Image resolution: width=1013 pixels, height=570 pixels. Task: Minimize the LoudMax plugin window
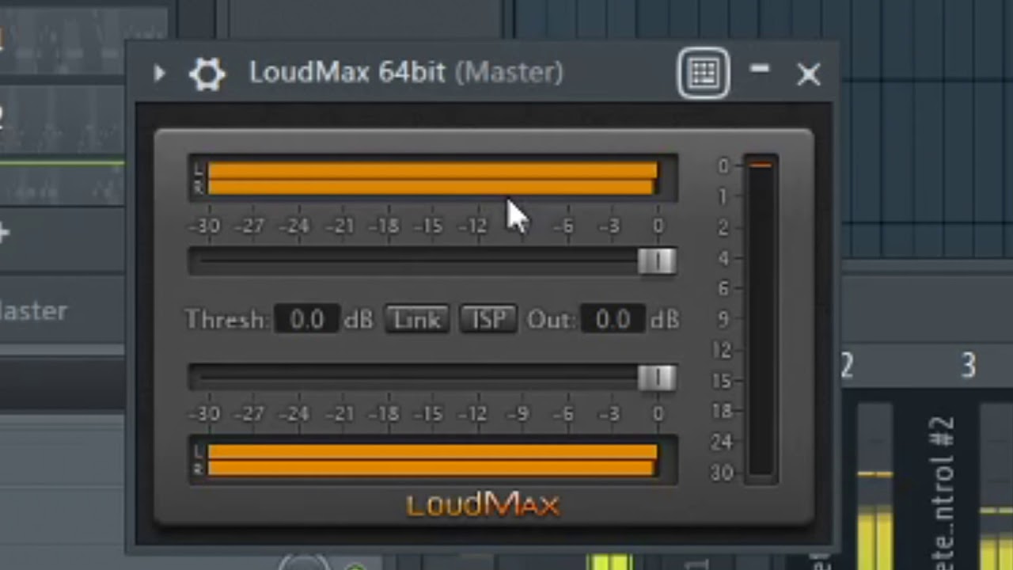point(760,70)
